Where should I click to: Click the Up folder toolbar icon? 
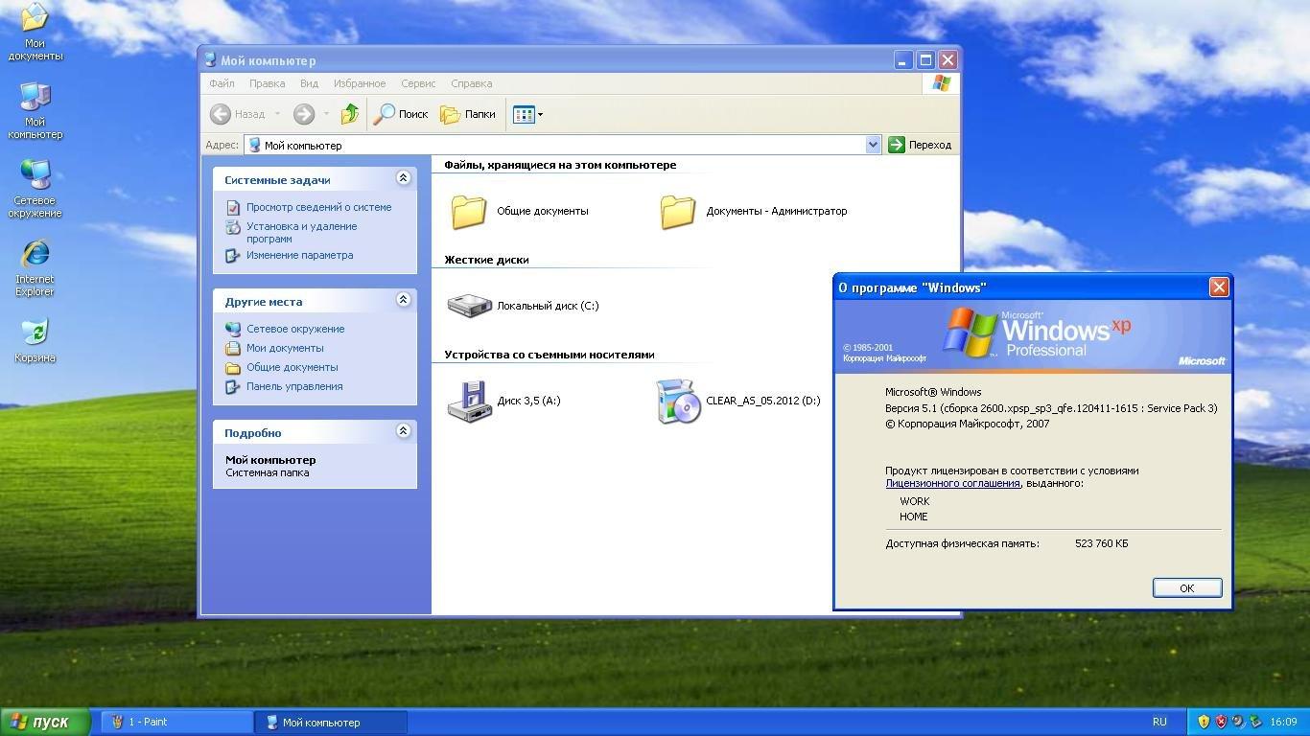click(x=350, y=114)
